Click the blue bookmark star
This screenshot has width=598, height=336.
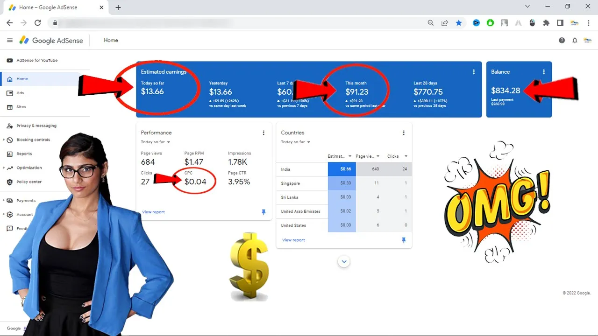(x=459, y=22)
